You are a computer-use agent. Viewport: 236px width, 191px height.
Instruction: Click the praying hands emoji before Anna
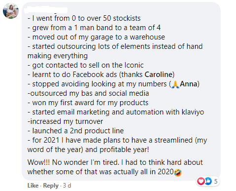175,84
